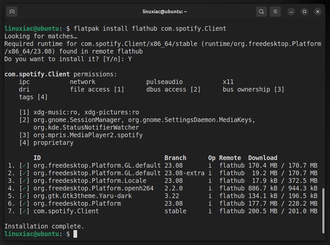Click the org.mpris.MediaPlayer2.spotify line
Image resolution: width=330 pixels, height=245 pixels.
pyautogui.click(x=81, y=135)
